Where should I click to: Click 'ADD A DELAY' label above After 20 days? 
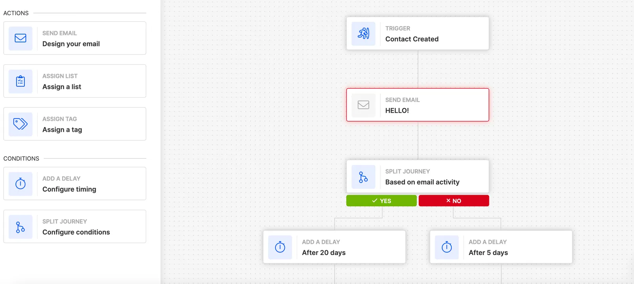(321, 242)
